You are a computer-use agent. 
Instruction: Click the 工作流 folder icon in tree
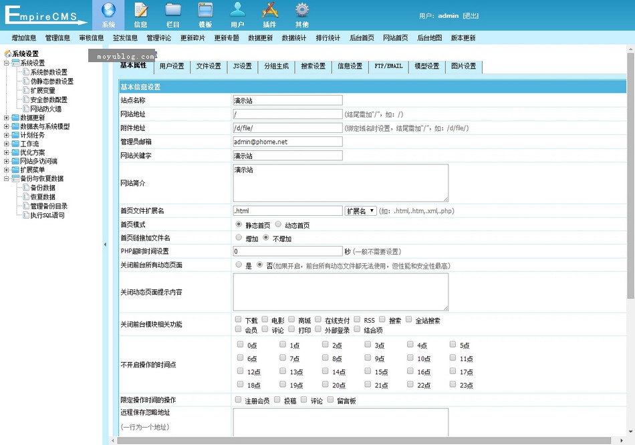pyautogui.click(x=15, y=144)
